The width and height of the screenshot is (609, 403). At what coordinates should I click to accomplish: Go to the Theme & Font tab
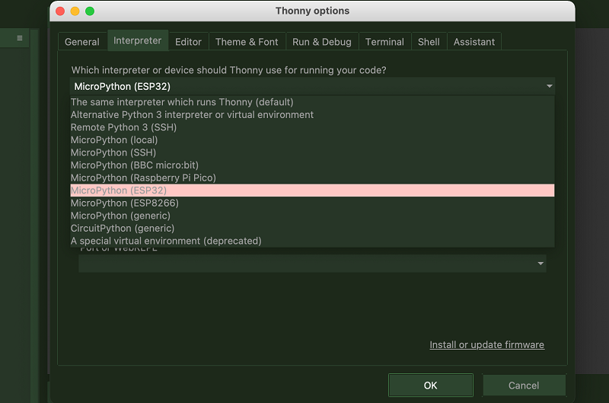tap(247, 42)
